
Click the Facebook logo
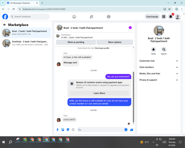tap(5, 17)
